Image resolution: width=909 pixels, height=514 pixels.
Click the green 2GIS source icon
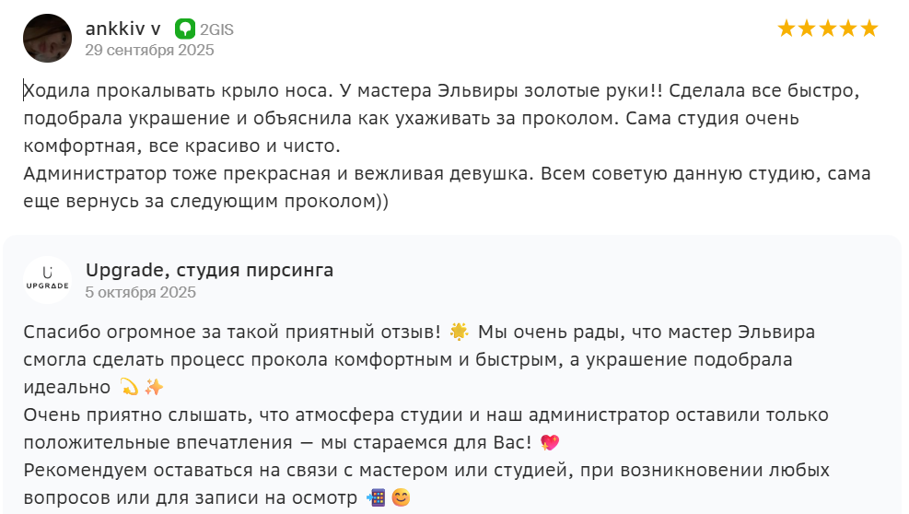tap(185, 29)
